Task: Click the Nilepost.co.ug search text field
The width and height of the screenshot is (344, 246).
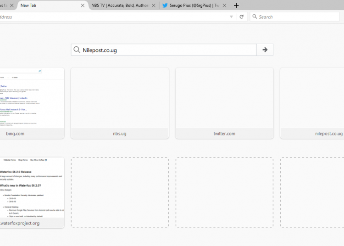Action: click(x=165, y=50)
